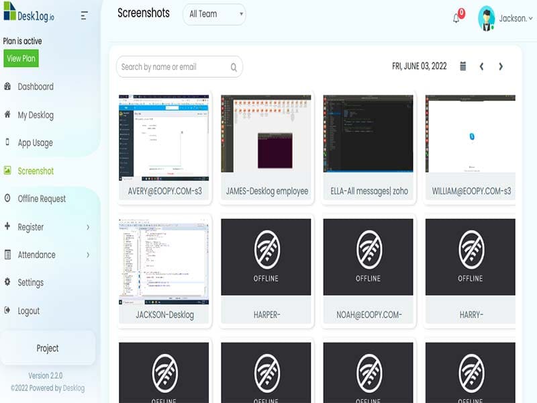
Task: Open the calendar date picker icon
Action: click(462, 66)
